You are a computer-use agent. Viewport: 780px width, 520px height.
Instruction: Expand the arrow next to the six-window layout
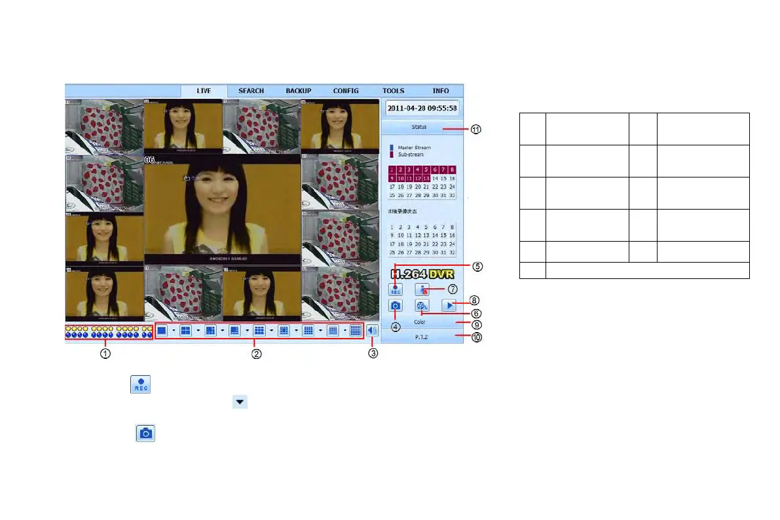(x=223, y=331)
